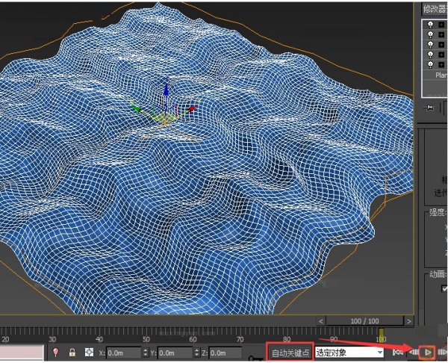Expand the plus box just above Plane

tap(441, 65)
